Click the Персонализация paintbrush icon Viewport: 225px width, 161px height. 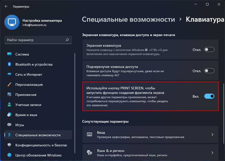9,84
